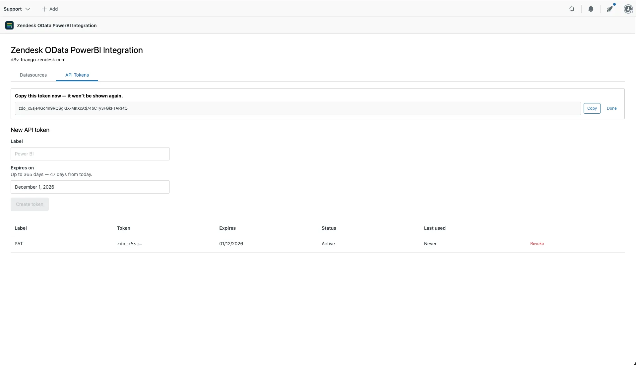Image resolution: width=636 pixels, height=365 pixels.
Task: Click the Zendesk OData PowerBI app icon
Action: click(10, 26)
